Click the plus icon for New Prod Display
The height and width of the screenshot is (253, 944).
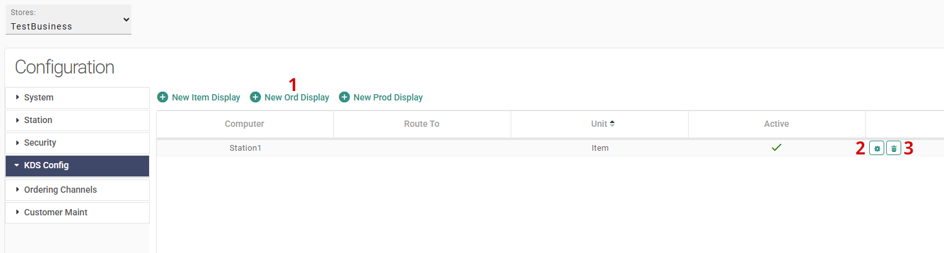[344, 97]
